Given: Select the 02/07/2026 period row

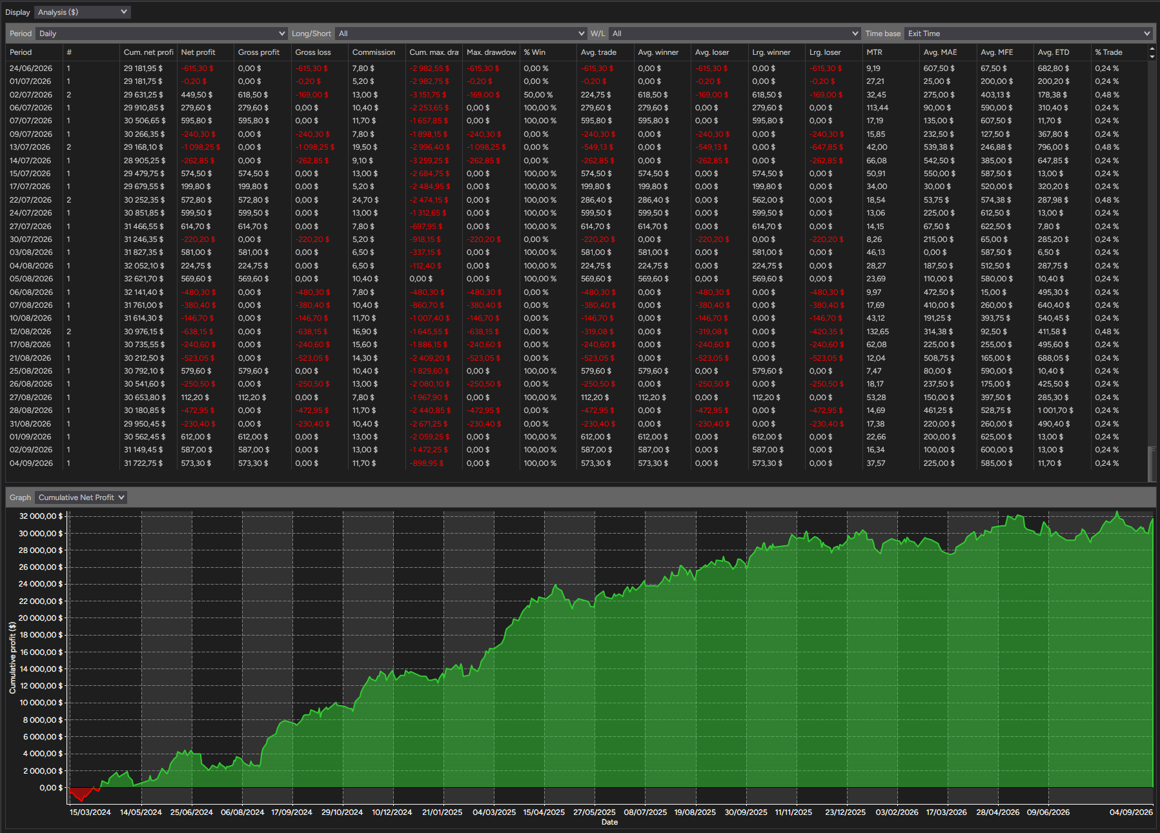Looking at the screenshot, I should click(x=577, y=95).
